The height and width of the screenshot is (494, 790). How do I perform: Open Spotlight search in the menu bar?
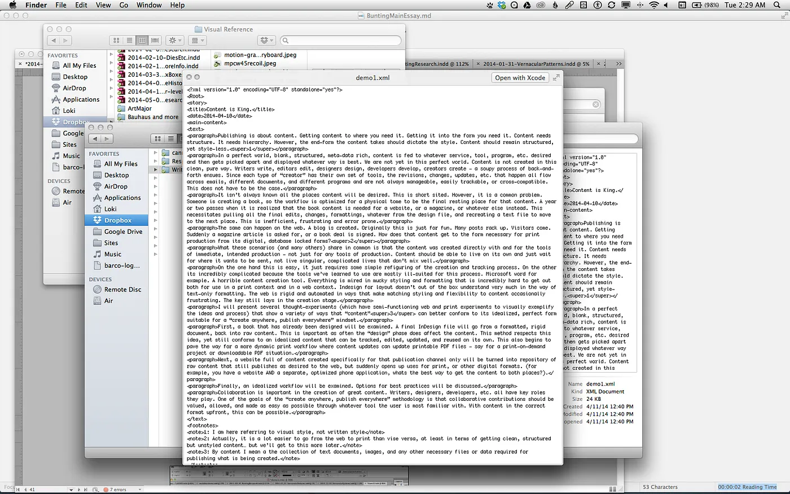click(x=776, y=5)
